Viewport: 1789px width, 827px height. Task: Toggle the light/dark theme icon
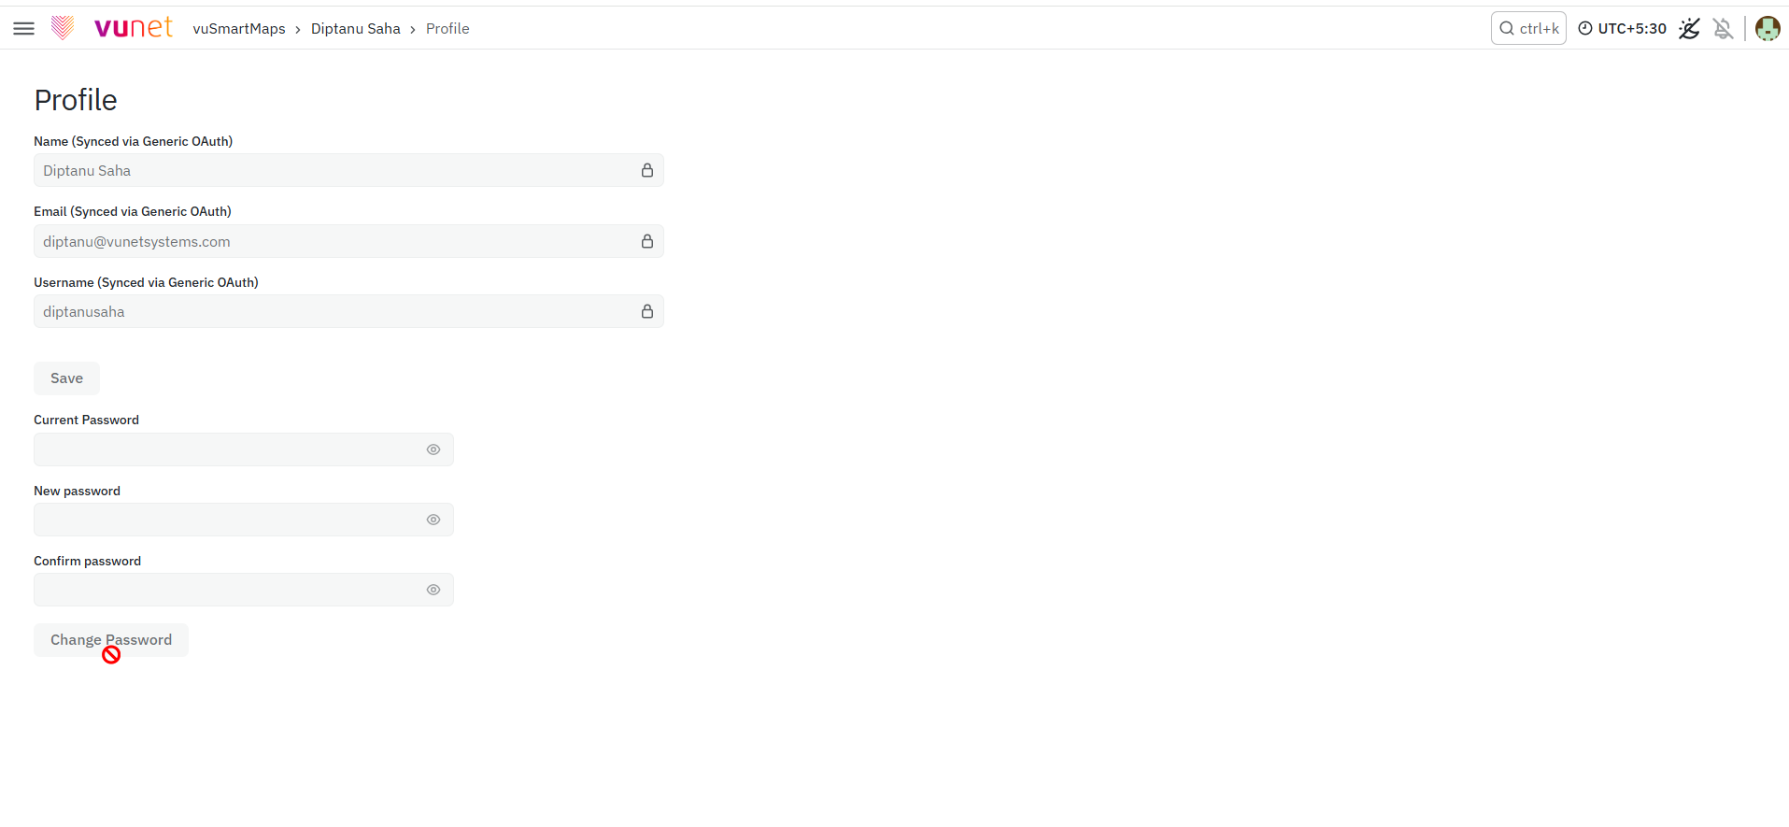[1689, 28]
